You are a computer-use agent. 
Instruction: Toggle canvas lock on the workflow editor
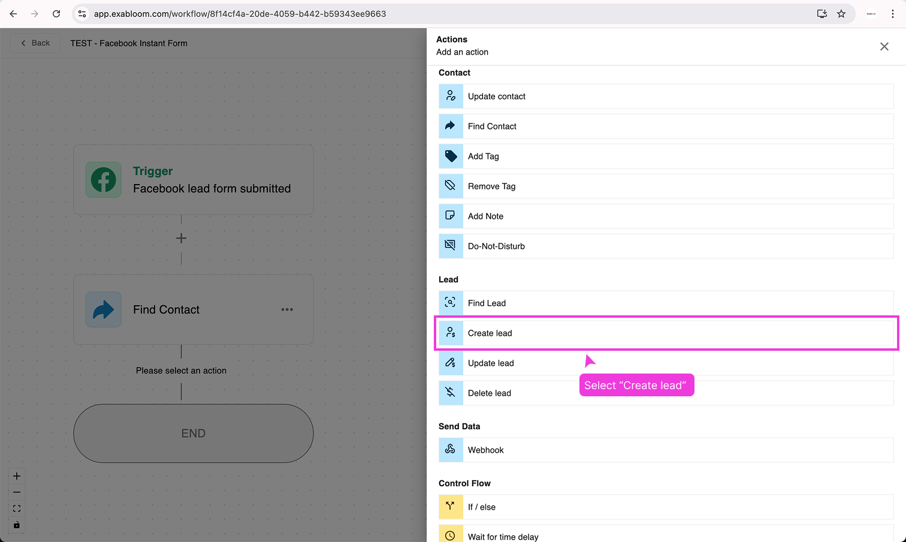point(16,525)
